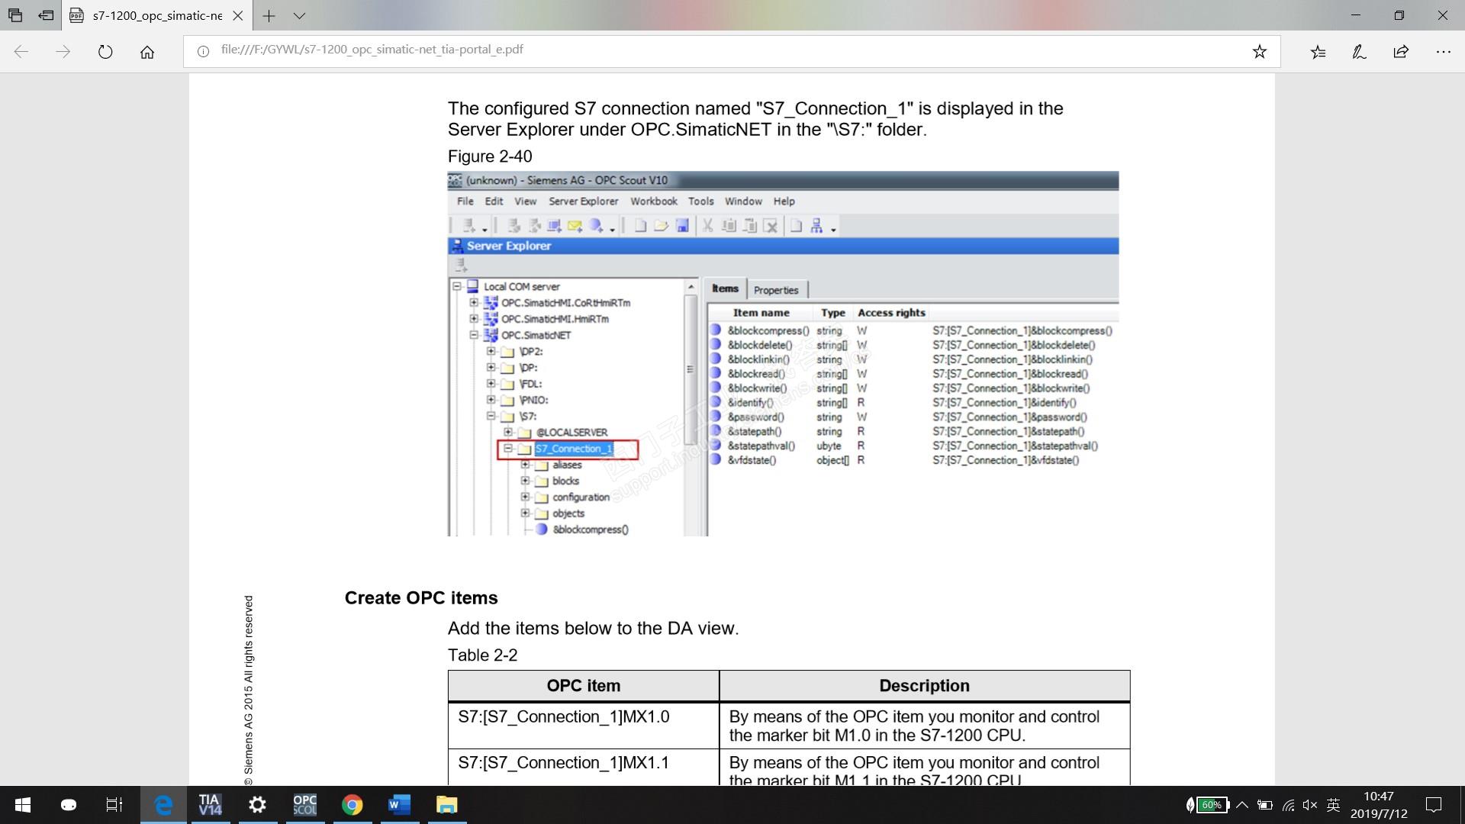Open the Windows Start menu

tap(23, 805)
